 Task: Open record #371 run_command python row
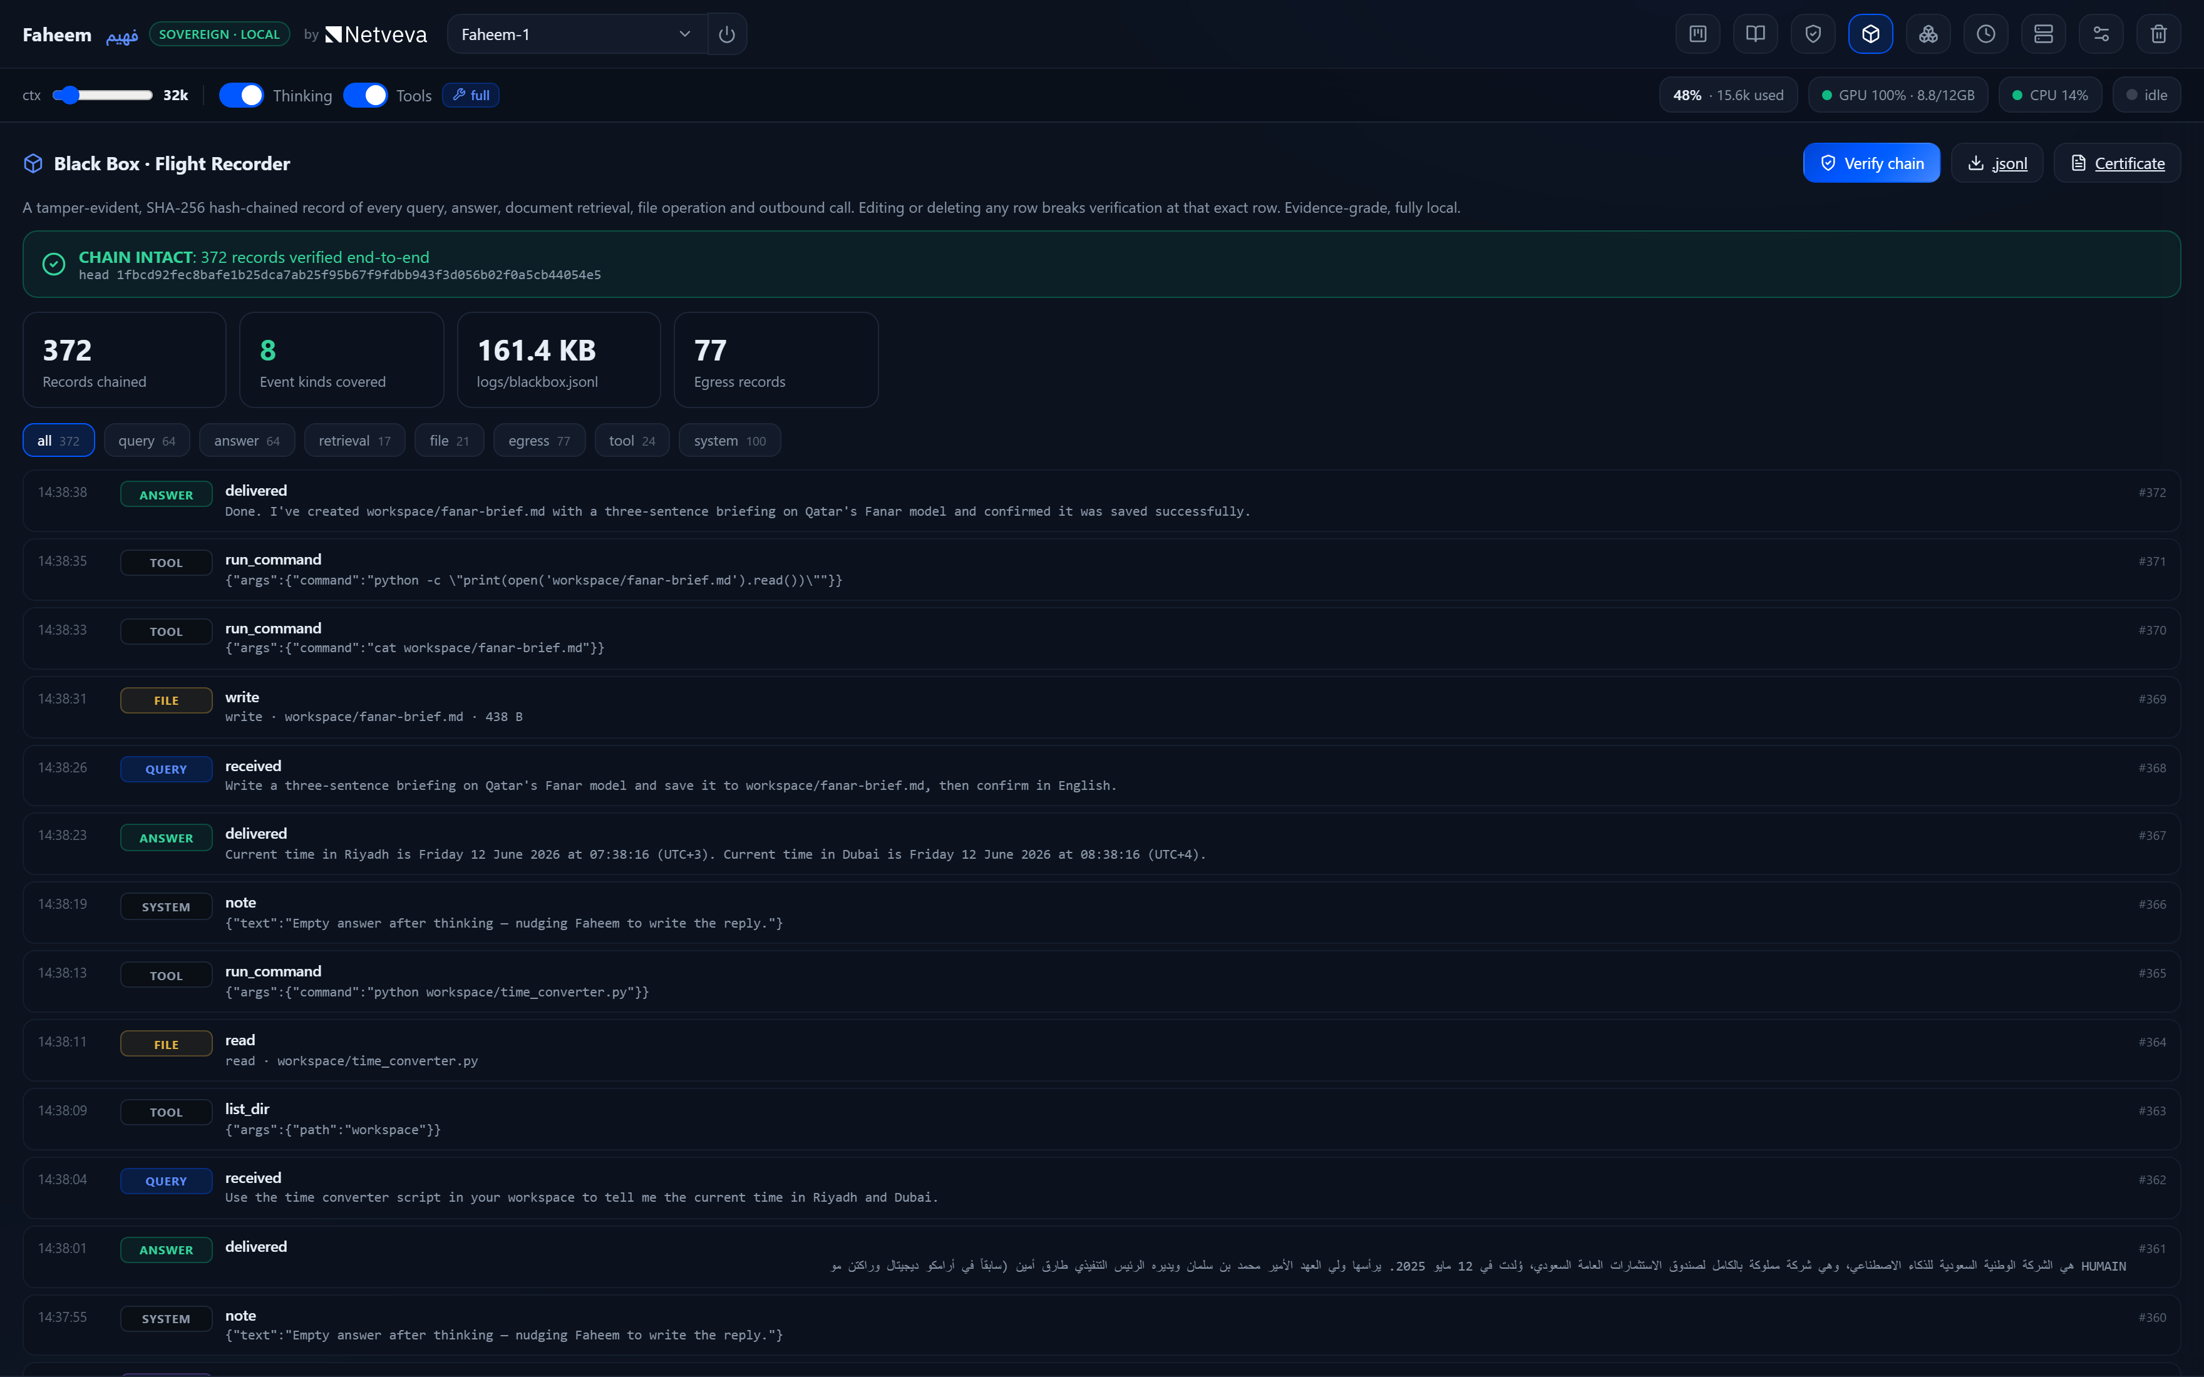tap(1101, 569)
